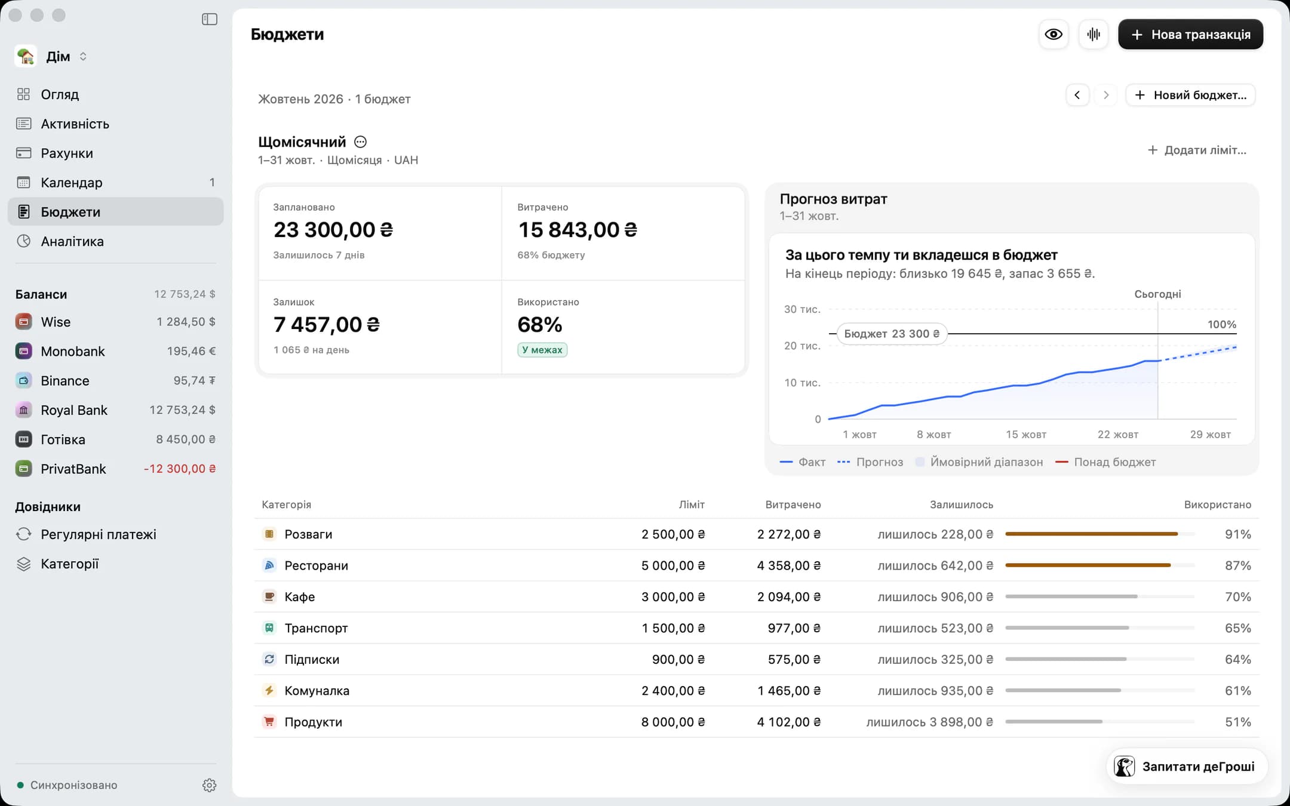The image size is (1290, 806).
Task: Select the Бюджети sidebar item
Action: point(116,212)
